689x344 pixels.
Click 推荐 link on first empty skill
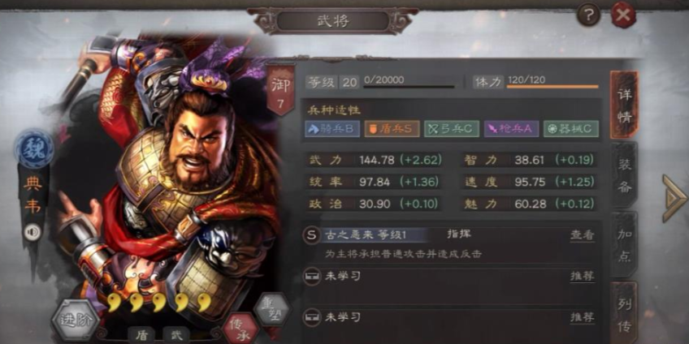(583, 276)
